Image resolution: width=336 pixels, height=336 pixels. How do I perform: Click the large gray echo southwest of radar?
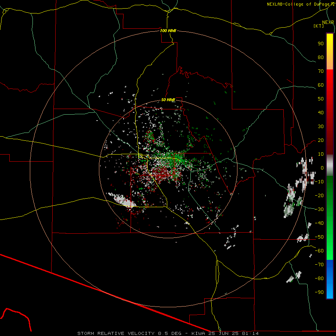click(122, 200)
